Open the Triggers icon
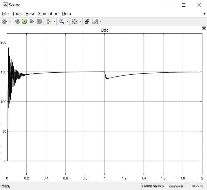207x190 pixels. (x=87, y=21)
